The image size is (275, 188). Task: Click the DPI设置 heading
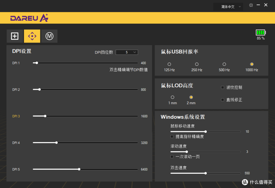click(22, 51)
